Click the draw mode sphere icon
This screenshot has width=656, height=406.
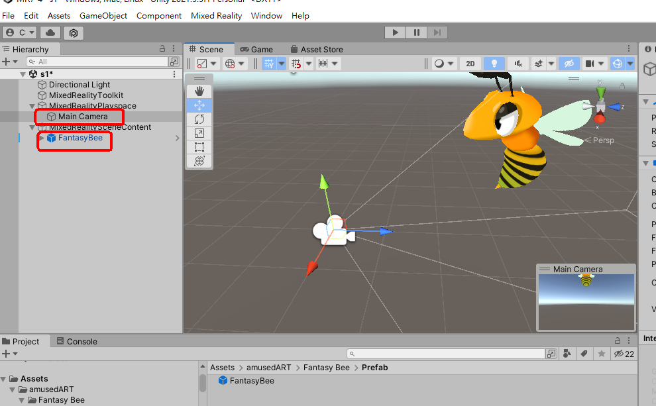pyautogui.click(x=439, y=64)
